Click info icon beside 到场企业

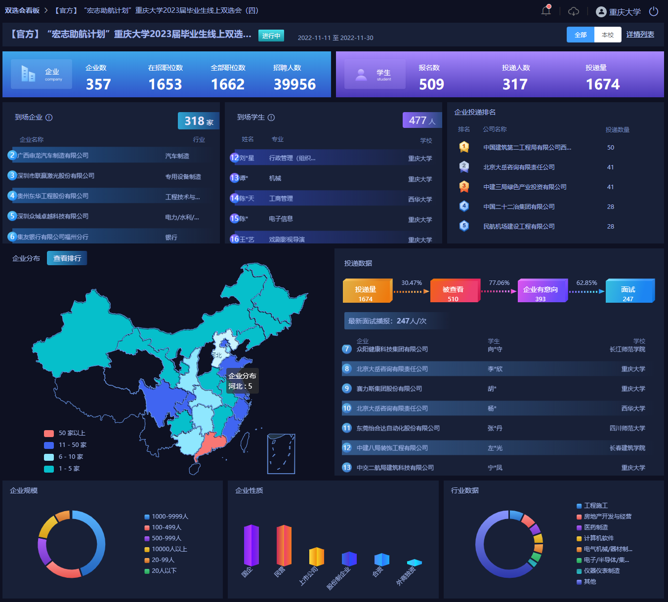point(49,118)
